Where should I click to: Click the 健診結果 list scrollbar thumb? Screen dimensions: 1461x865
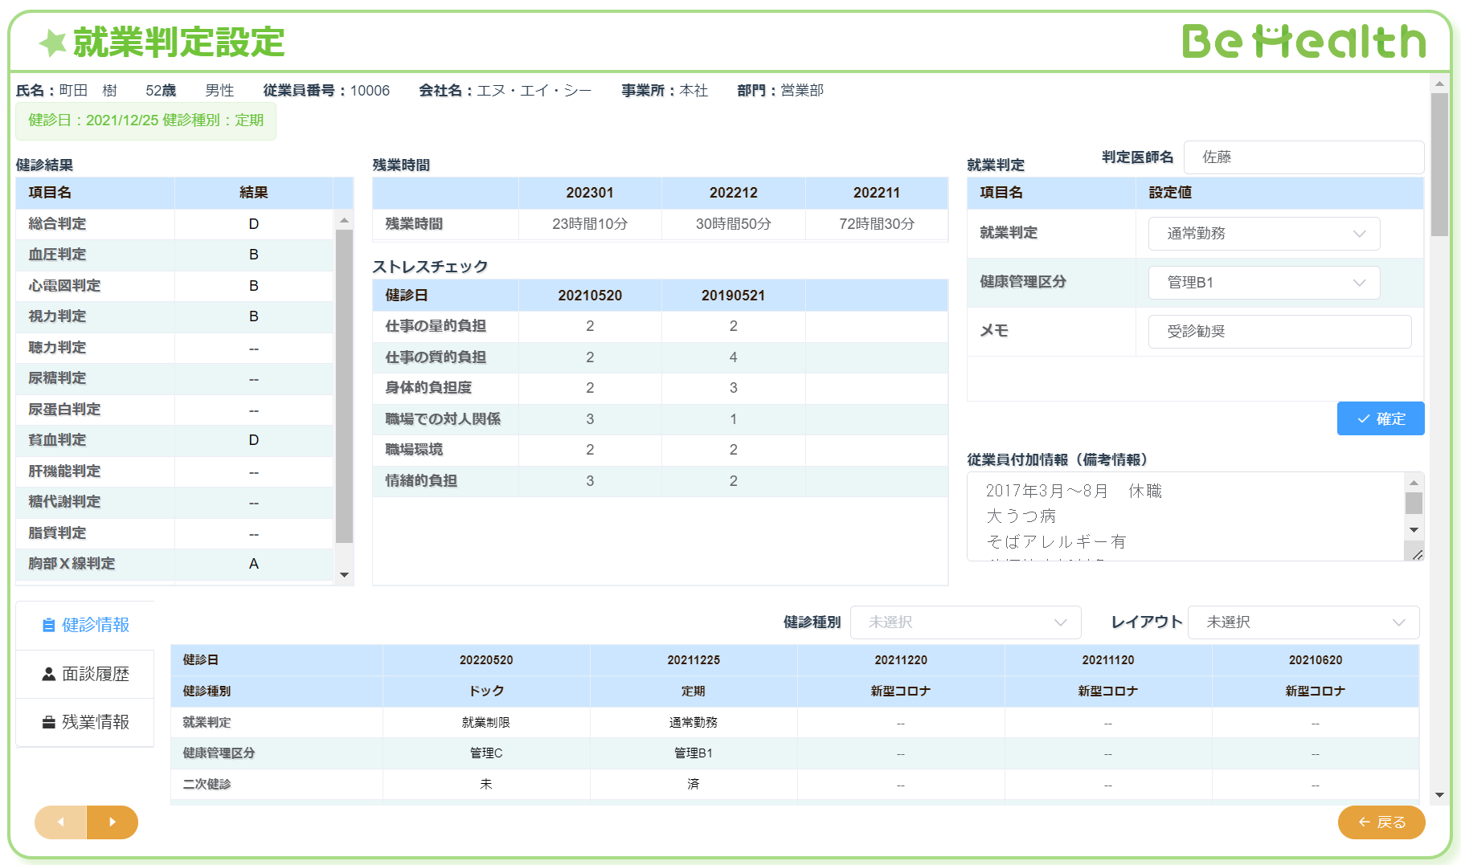point(344,386)
